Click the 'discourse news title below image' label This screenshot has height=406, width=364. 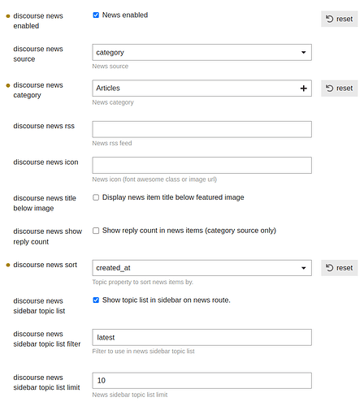[x=45, y=203]
